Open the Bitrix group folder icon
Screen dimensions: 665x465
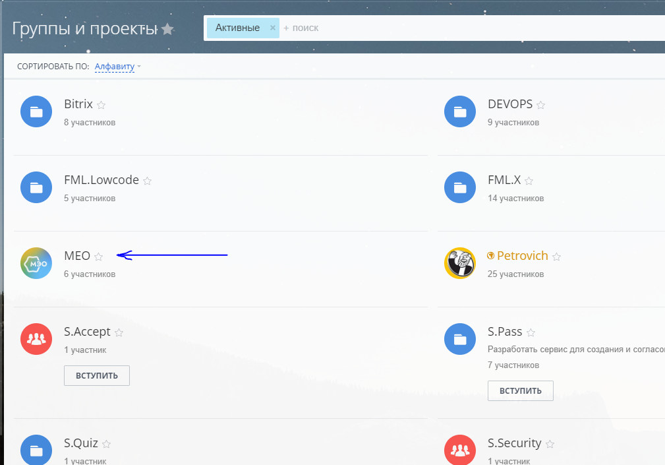pos(36,111)
